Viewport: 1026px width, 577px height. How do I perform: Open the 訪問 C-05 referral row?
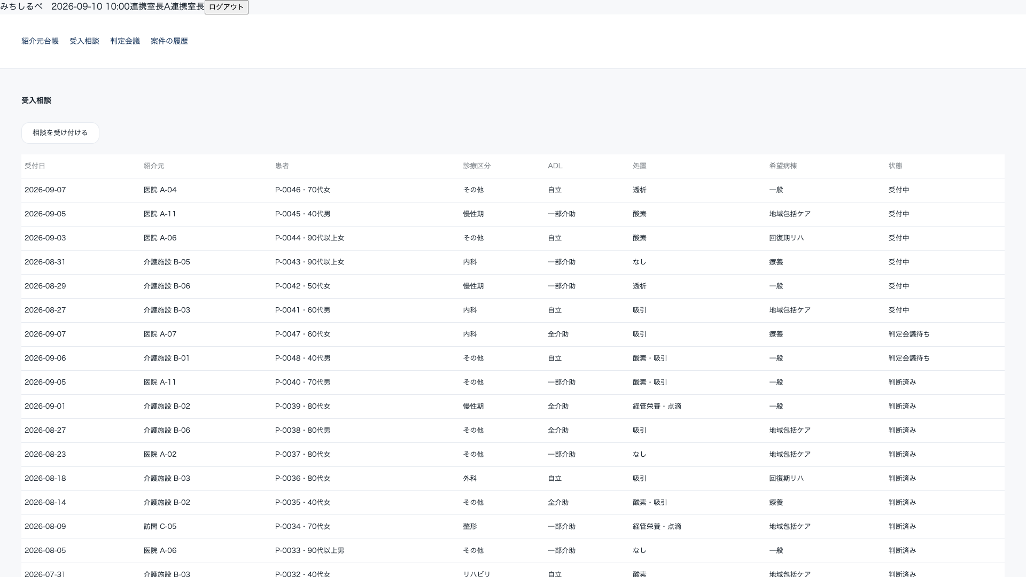[x=513, y=527]
